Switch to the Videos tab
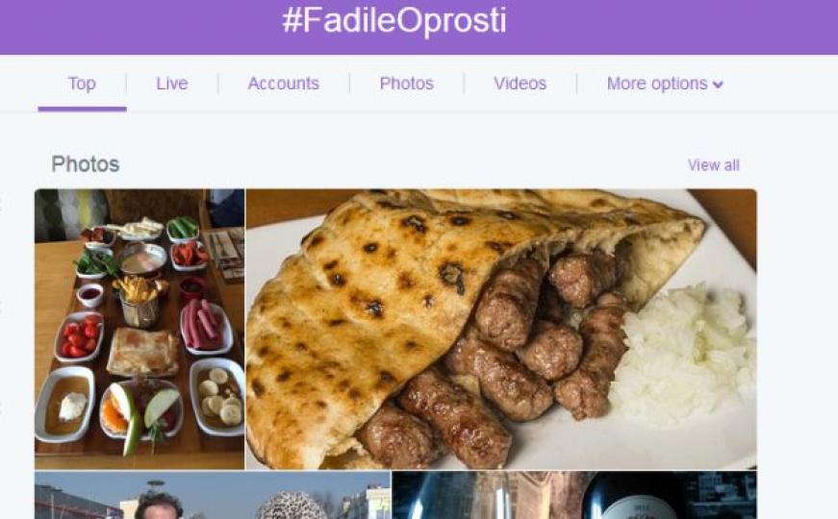 [520, 84]
